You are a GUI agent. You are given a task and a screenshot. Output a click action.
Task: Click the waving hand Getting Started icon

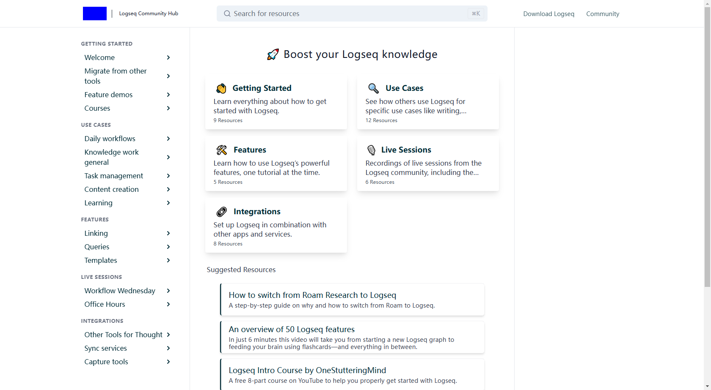click(x=221, y=88)
